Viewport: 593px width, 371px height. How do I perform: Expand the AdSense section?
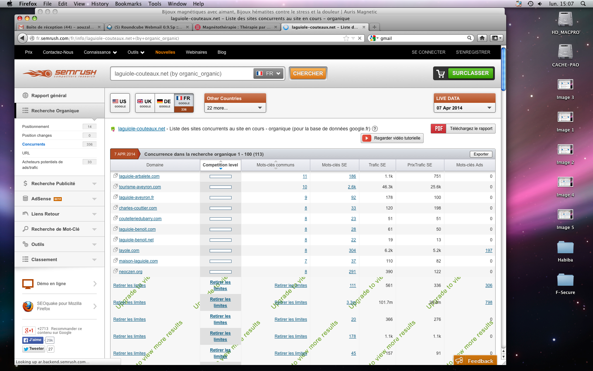coord(59,199)
